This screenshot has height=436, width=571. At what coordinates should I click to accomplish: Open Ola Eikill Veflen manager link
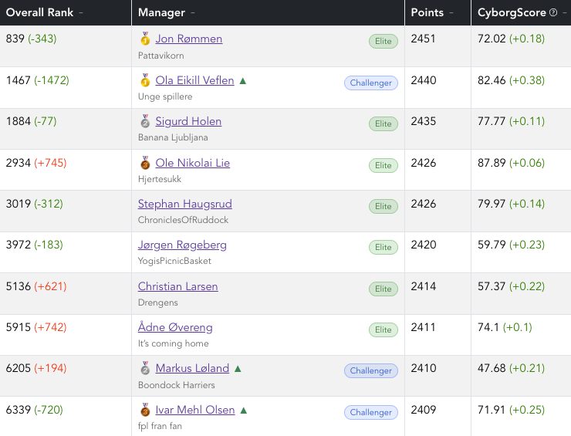pos(194,80)
